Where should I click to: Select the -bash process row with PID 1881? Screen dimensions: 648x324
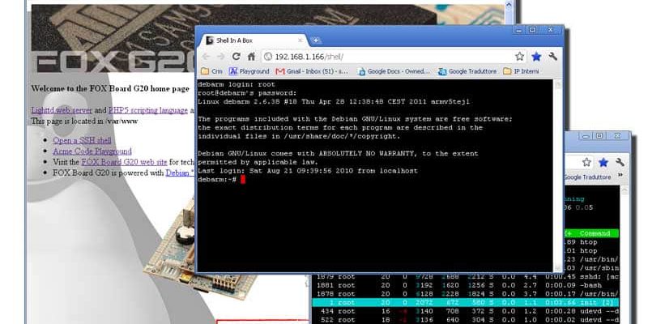point(465,285)
